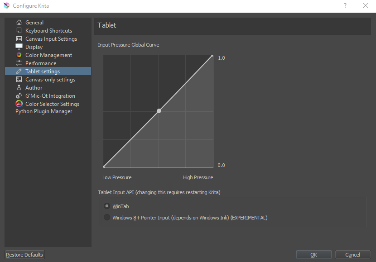Viewport: 376px width, 262px height.
Task: Click the curve's bottom-left end point
Action: click(x=104, y=167)
